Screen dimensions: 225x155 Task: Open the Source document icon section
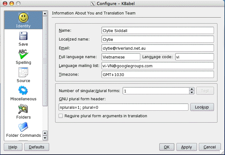pyautogui.click(x=23, y=72)
